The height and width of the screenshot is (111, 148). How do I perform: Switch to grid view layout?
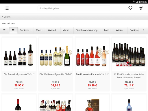click(x=13, y=30)
